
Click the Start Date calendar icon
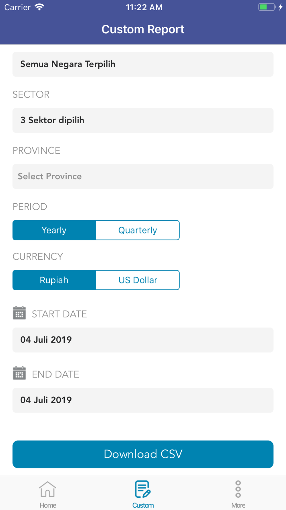(19, 313)
